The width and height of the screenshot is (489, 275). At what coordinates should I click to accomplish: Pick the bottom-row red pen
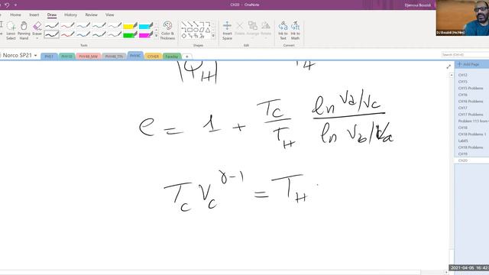pos(67,34)
